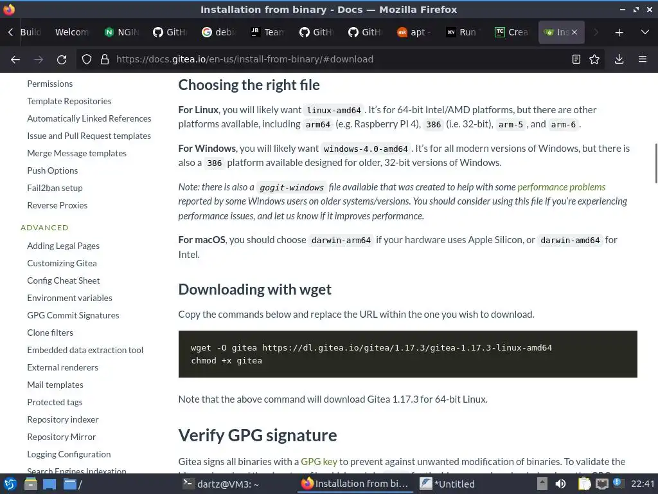The width and height of the screenshot is (658, 494).
Task: Open the tracking protection shield icon
Action: [87, 59]
